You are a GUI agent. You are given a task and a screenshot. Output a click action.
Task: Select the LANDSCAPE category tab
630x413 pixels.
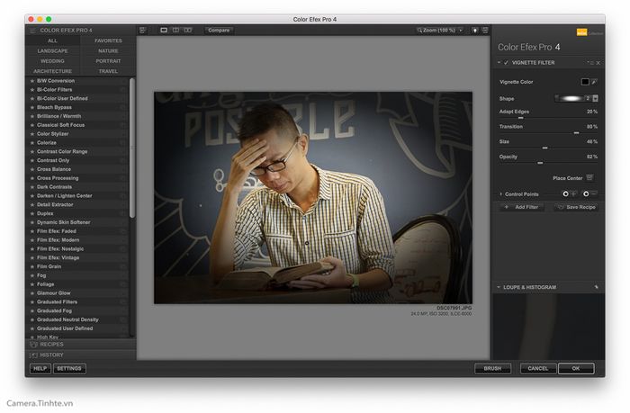coord(52,51)
